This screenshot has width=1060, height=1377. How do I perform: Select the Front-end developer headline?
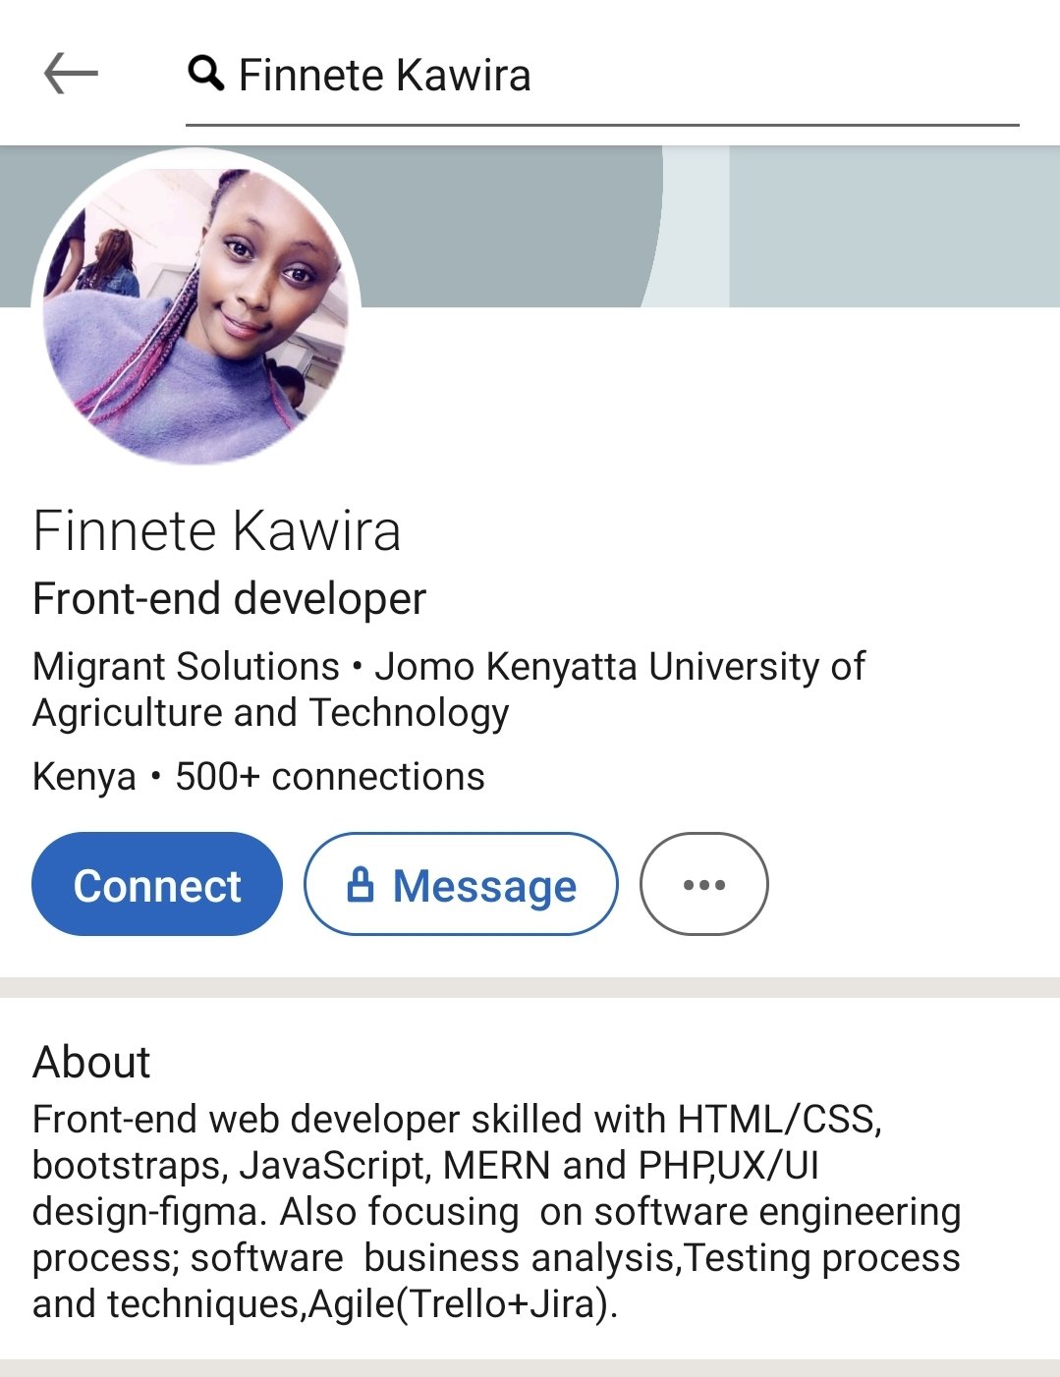point(229,599)
